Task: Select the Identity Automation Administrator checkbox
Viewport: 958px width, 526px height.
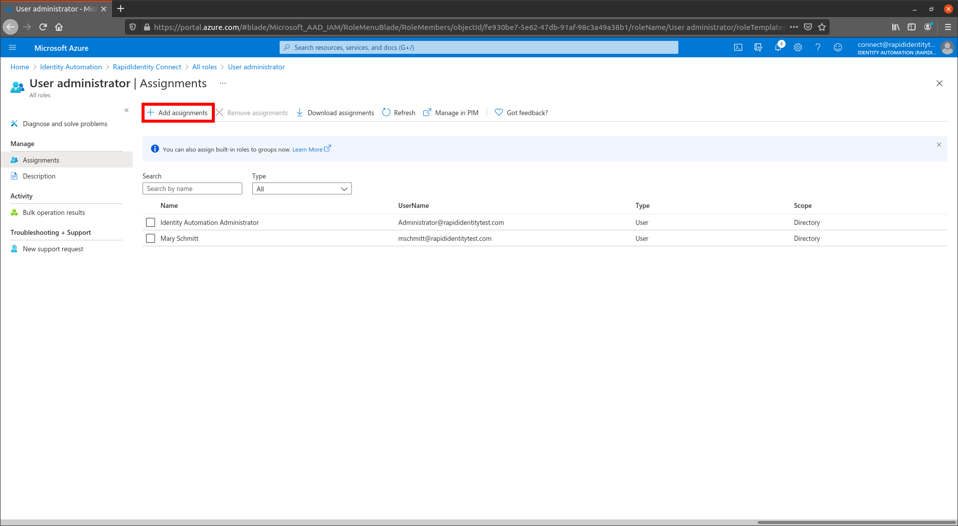Action: pos(151,222)
